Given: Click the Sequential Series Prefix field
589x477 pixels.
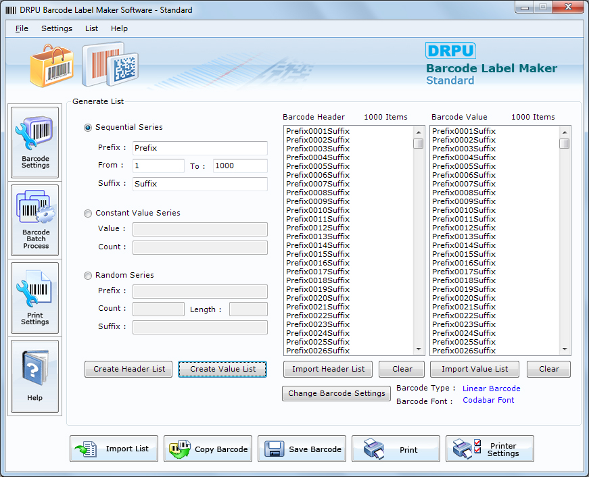Looking at the screenshot, I should 200,148.
